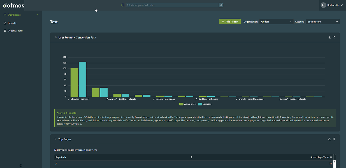This screenshot has height=168, width=346.
Task: Open the Organization dropdown showing GridSix
Action: point(276,22)
